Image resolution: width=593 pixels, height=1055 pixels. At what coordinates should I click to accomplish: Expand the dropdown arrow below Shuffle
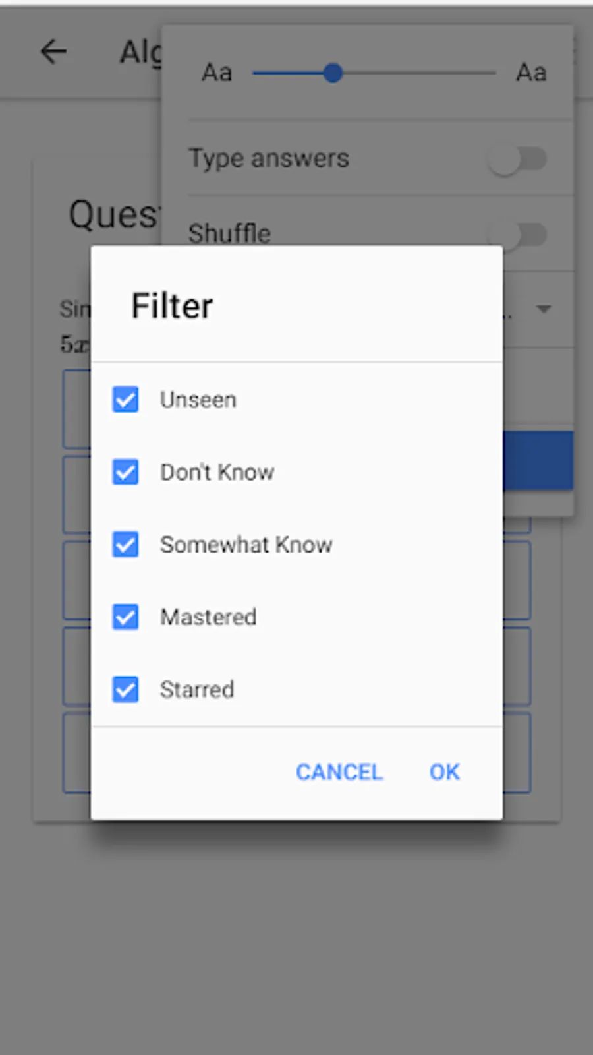click(x=544, y=309)
